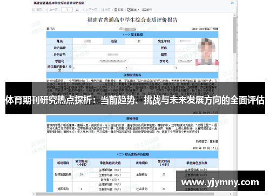
Task: Click the (二) 综合素质评价信息 header
Action: pyautogui.click(x=132, y=154)
